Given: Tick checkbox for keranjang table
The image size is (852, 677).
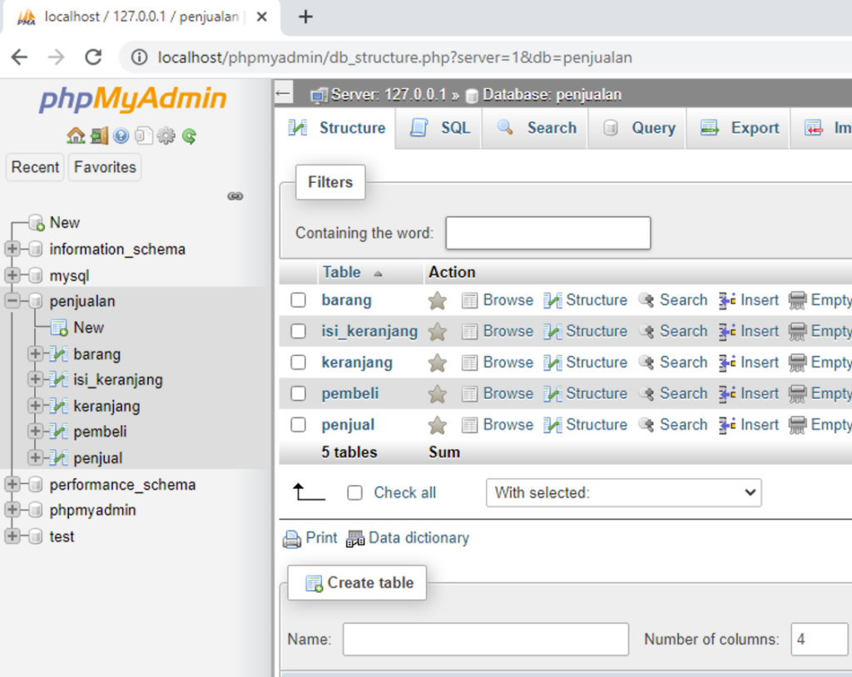Looking at the screenshot, I should pyautogui.click(x=299, y=363).
